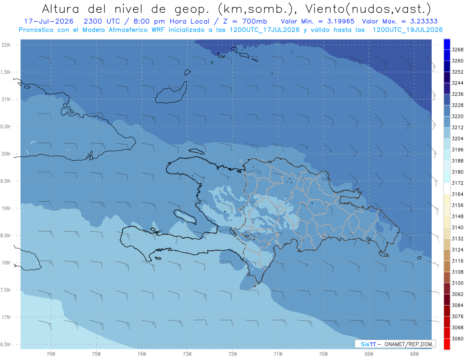Select the colorbar swatch between 3260 and 3268

[447, 55]
